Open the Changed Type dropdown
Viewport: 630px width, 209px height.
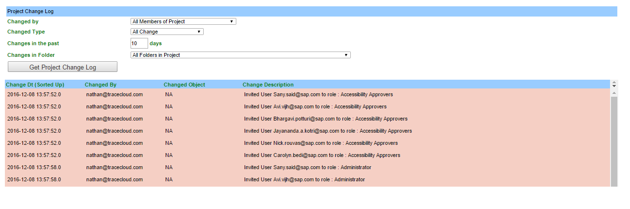point(167,32)
